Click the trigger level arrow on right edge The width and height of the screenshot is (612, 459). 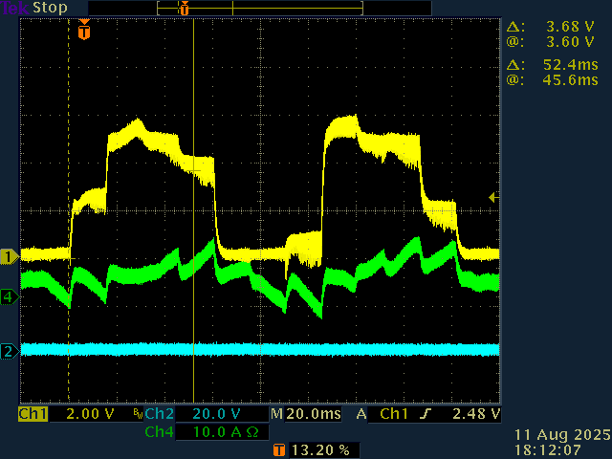493,197
